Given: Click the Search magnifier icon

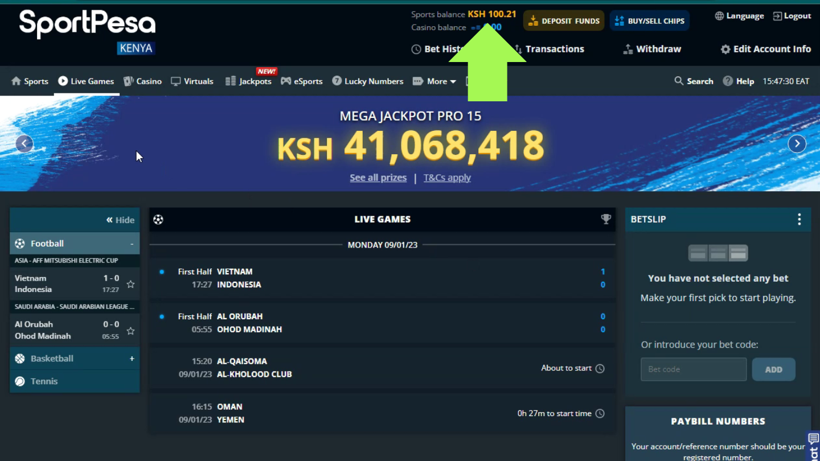Looking at the screenshot, I should coord(679,81).
